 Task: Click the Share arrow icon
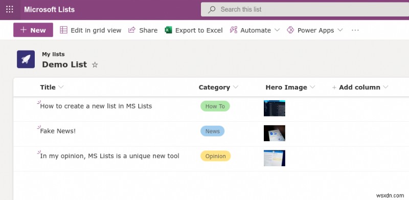(x=132, y=30)
